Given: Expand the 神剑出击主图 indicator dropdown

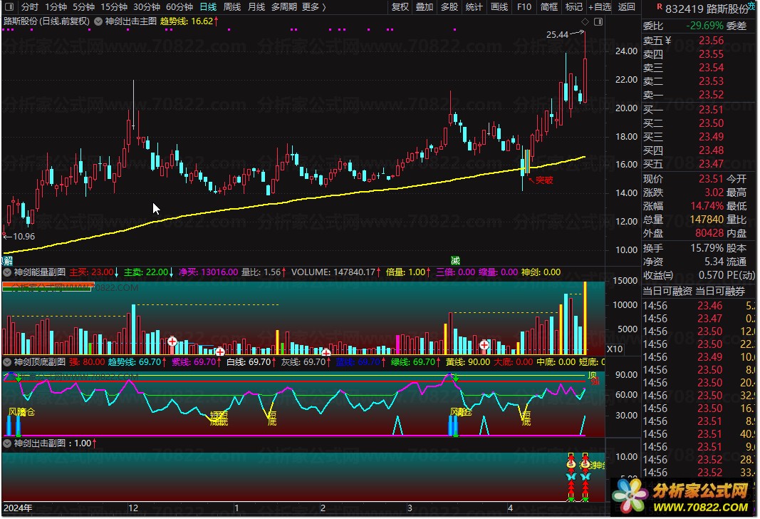Looking at the screenshot, I should pyautogui.click(x=98, y=21).
